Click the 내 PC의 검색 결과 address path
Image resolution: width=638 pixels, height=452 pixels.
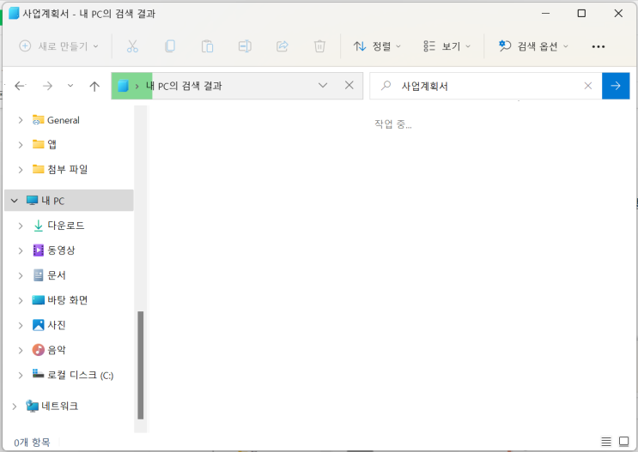coord(184,86)
